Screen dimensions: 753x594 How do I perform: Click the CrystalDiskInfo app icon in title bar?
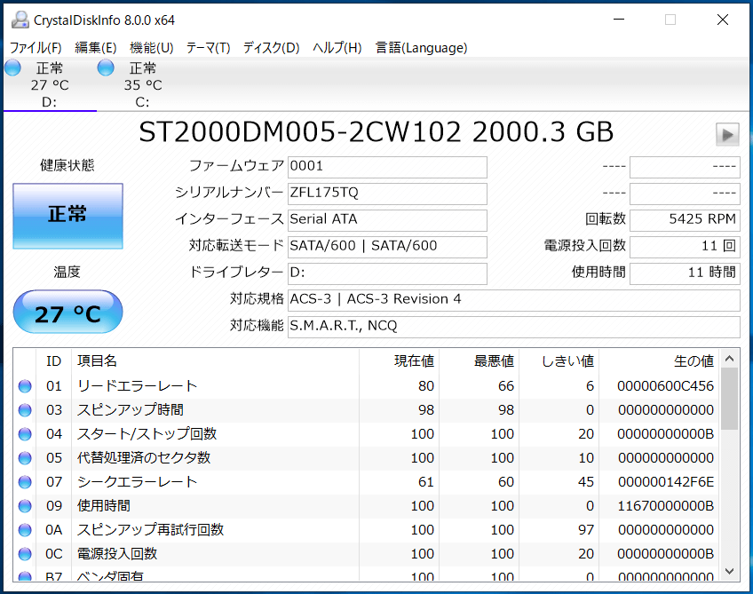(20, 20)
